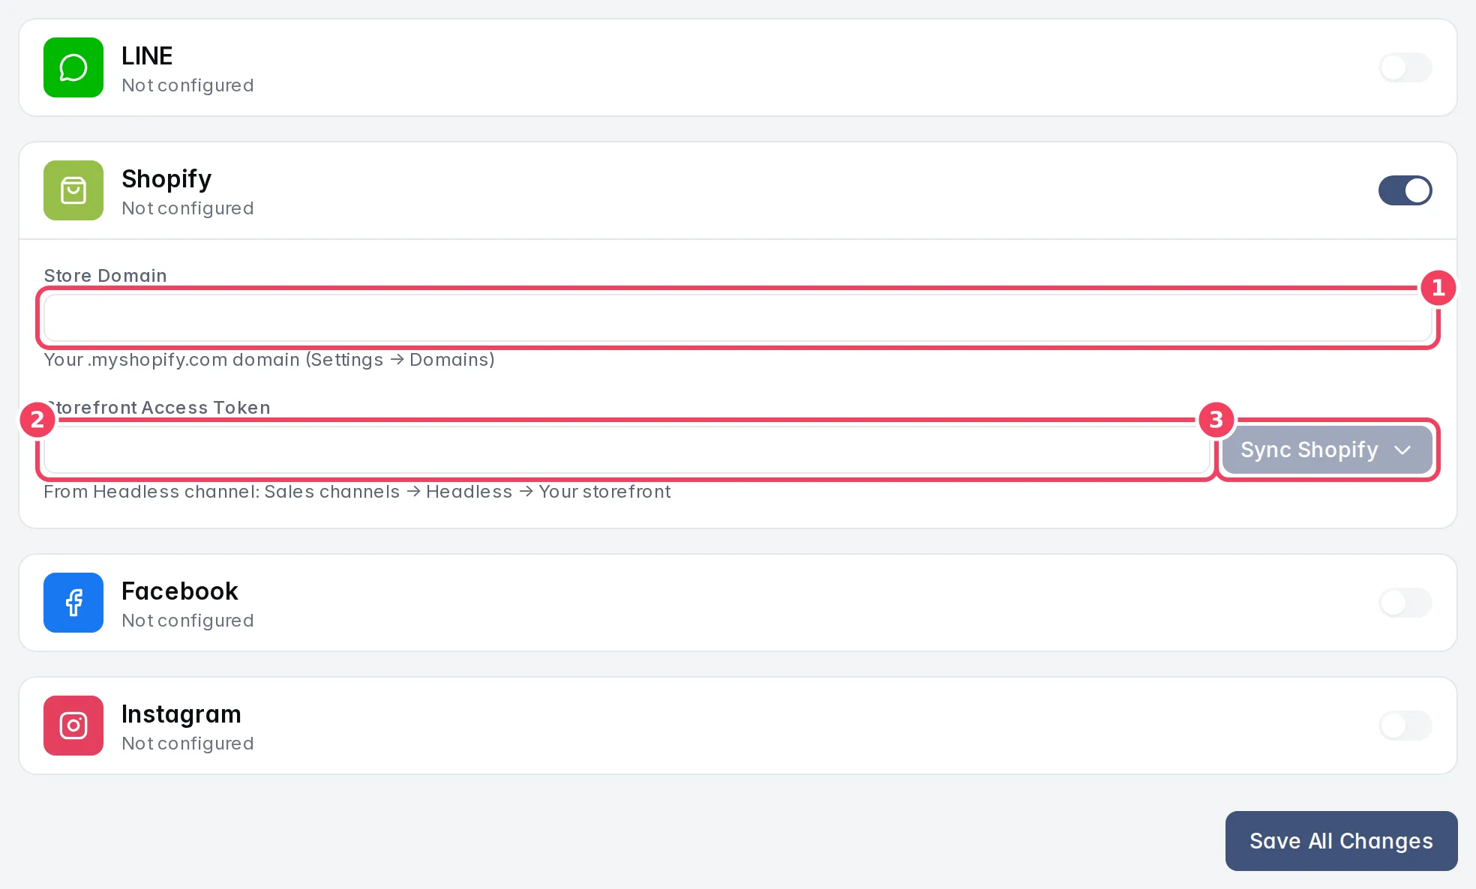Click the green LINE chat icon
This screenshot has height=889, width=1476.
tap(73, 67)
